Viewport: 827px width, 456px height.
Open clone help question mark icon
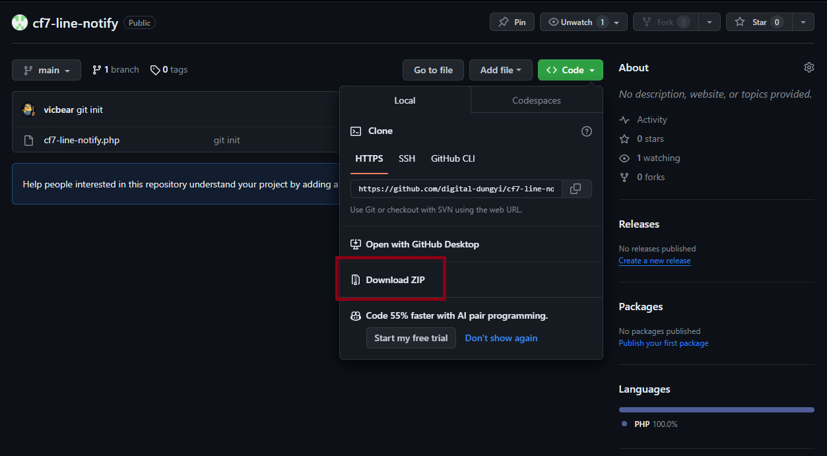click(x=587, y=131)
